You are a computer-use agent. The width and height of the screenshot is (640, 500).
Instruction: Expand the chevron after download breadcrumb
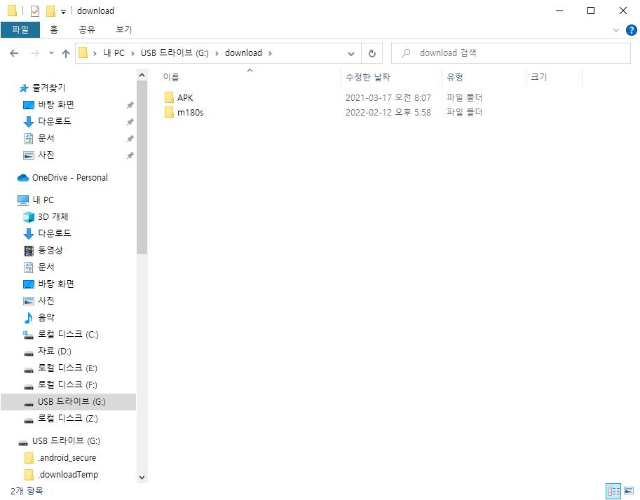[270, 53]
